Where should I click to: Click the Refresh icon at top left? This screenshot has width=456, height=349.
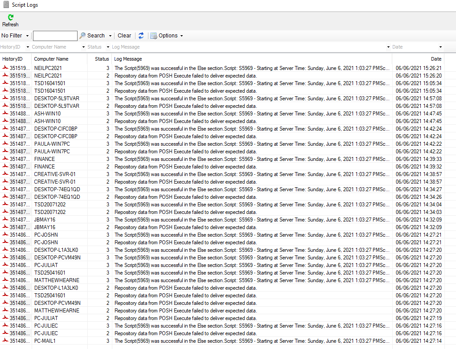click(10, 18)
